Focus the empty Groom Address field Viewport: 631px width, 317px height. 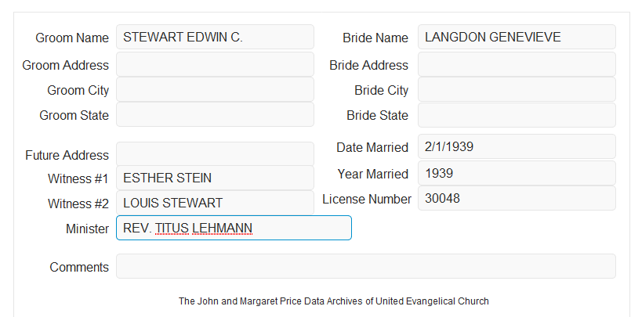tap(215, 64)
